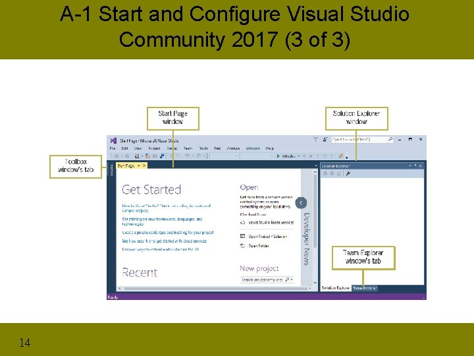The height and width of the screenshot is (356, 474).
Task: Click the Solution Explorer Properties wrench icon
Action: coord(348,173)
